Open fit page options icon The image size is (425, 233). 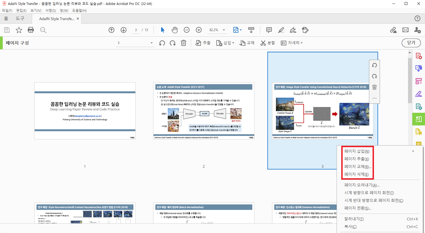click(x=237, y=30)
